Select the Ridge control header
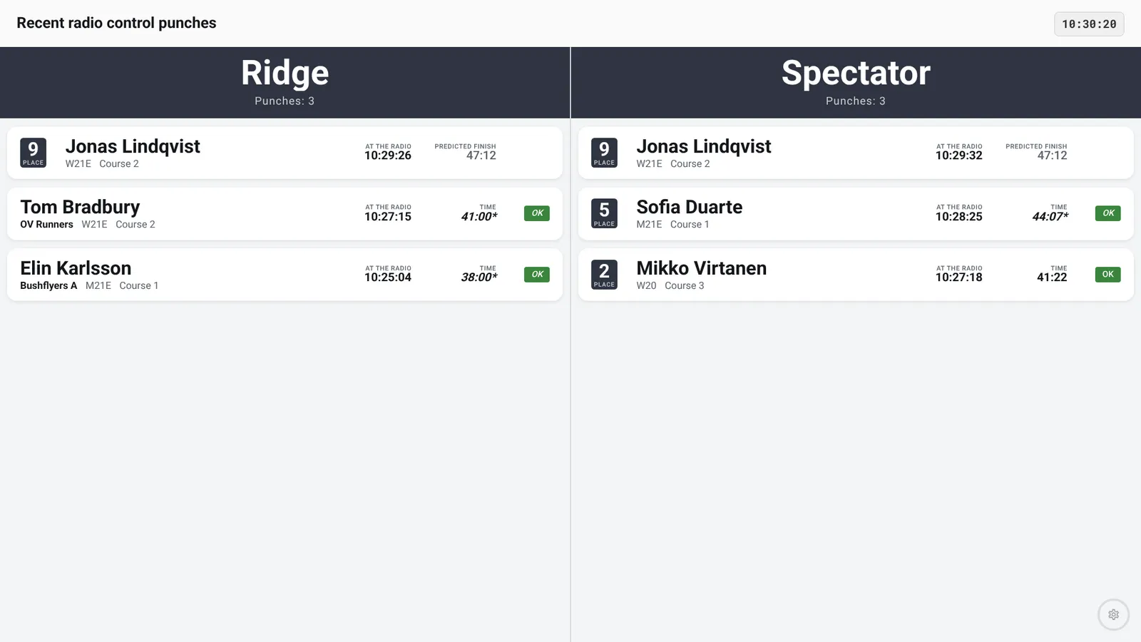This screenshot has width=1141, height=642. [x=285, y=83]
